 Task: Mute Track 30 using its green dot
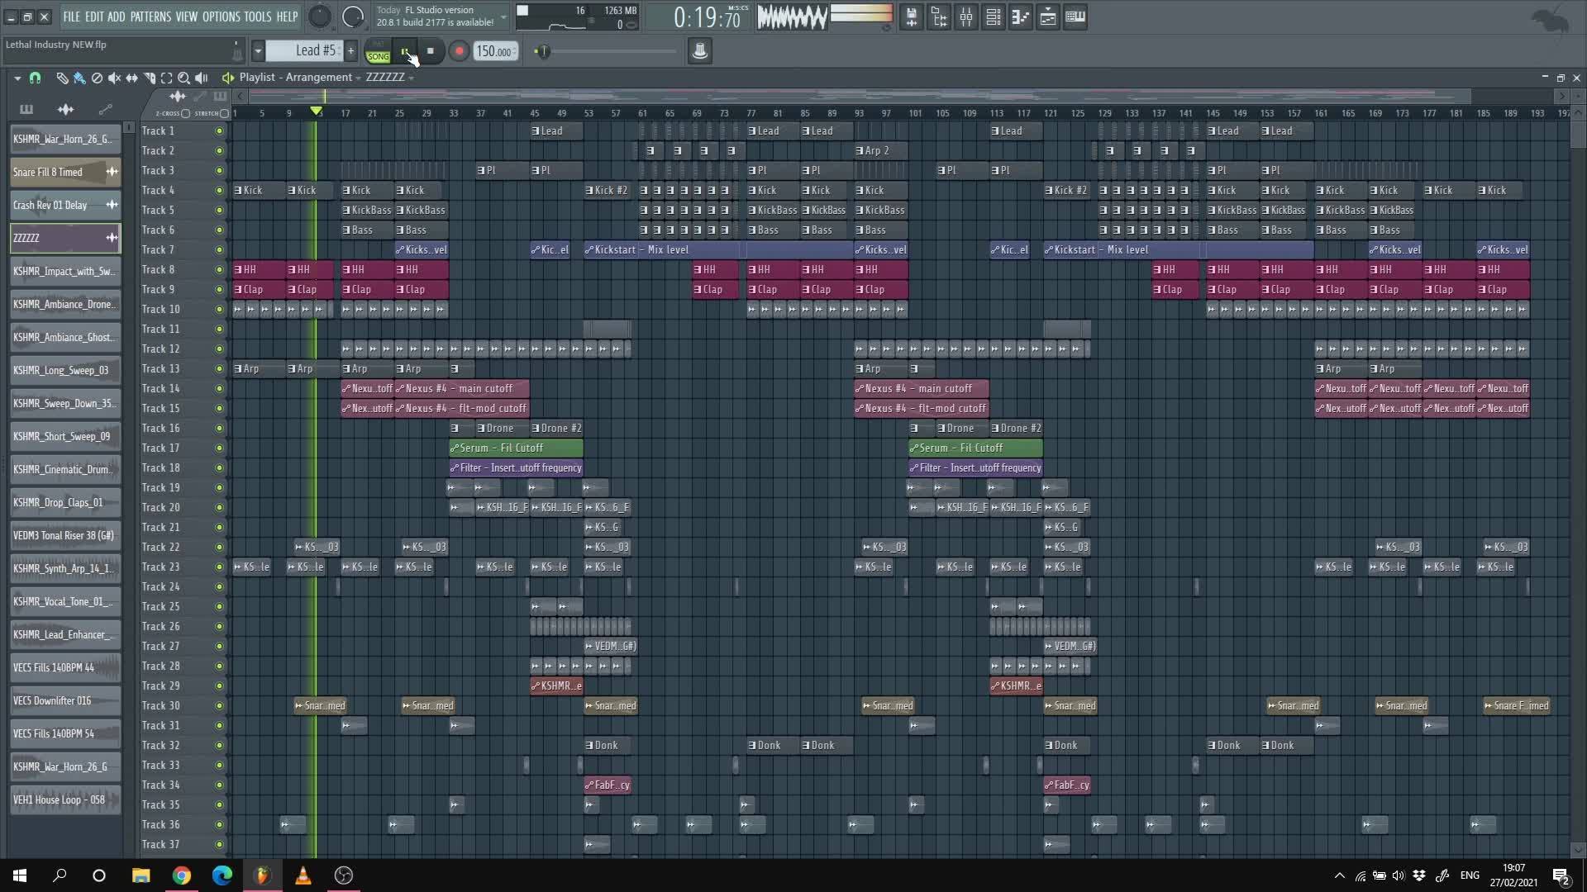(x=219, y=705)
